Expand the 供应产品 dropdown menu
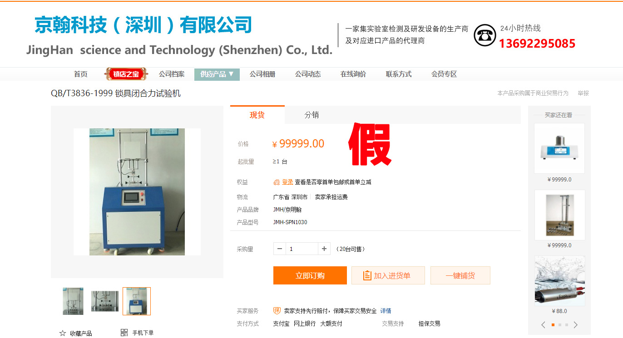The width and height of the screenshot is (623, 338). 217,74
